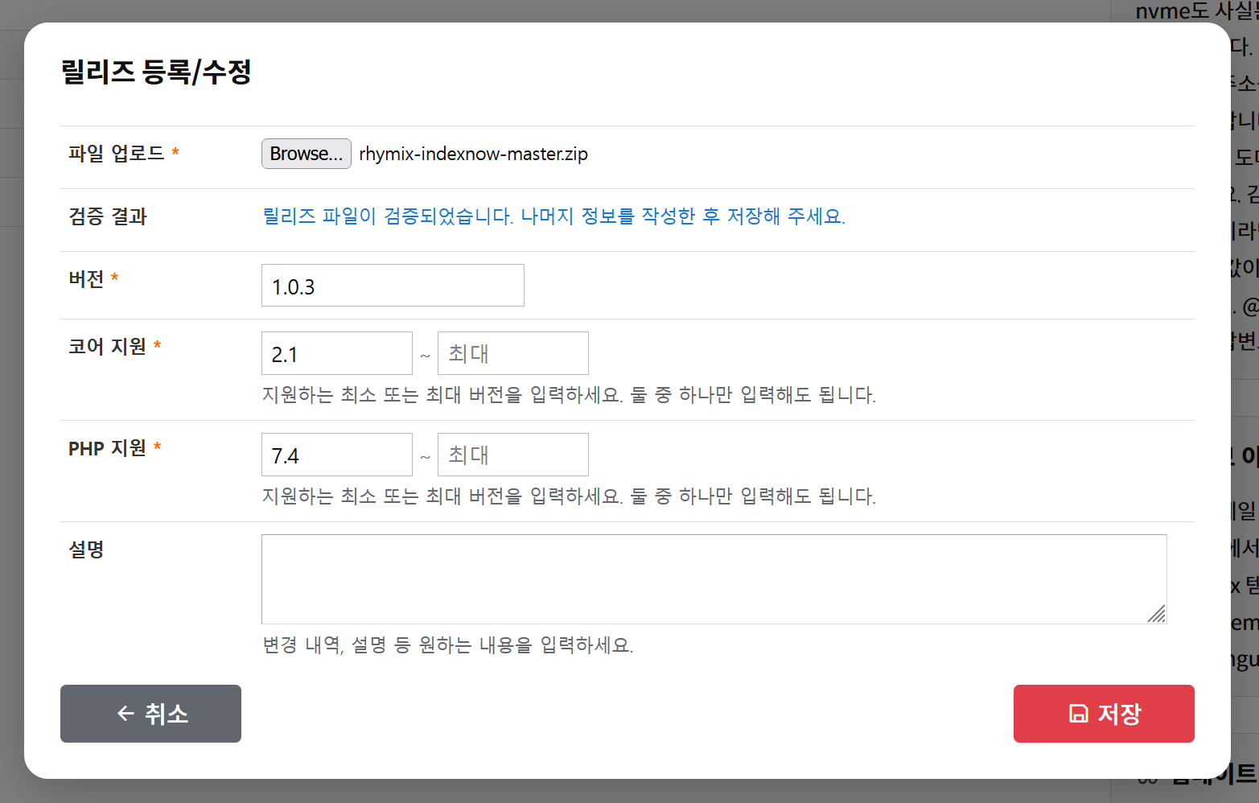Screen dimensions: 1259x803
Task: Select the PHP 지원 최대 version field
Action: (512, 455)
